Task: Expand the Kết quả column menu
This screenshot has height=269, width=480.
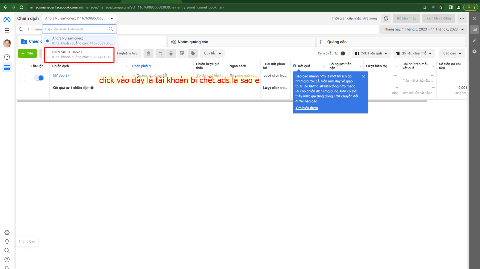Action: coord(324,66)
